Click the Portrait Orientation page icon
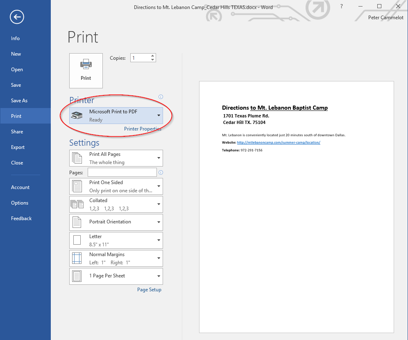This screenshot has height=340, width=408. tap(77, 222)
